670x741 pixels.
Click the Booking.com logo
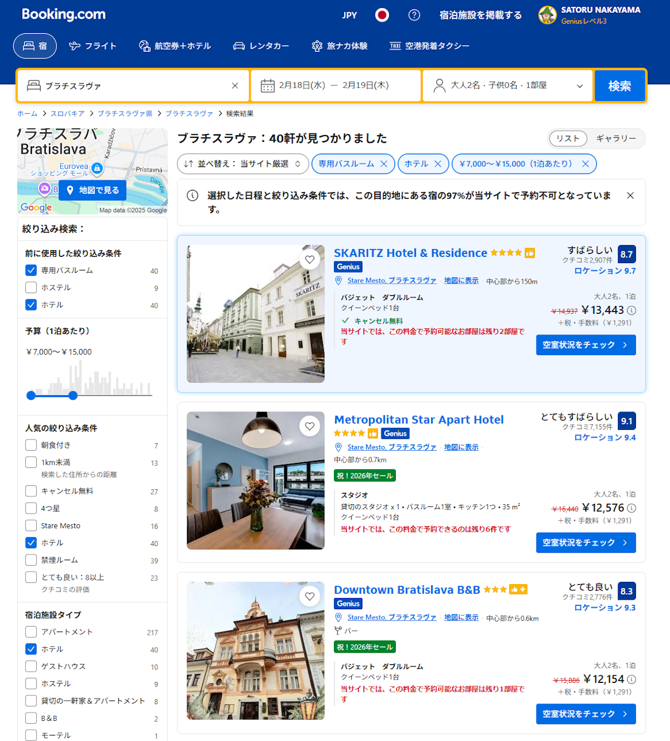pos(64,15)
